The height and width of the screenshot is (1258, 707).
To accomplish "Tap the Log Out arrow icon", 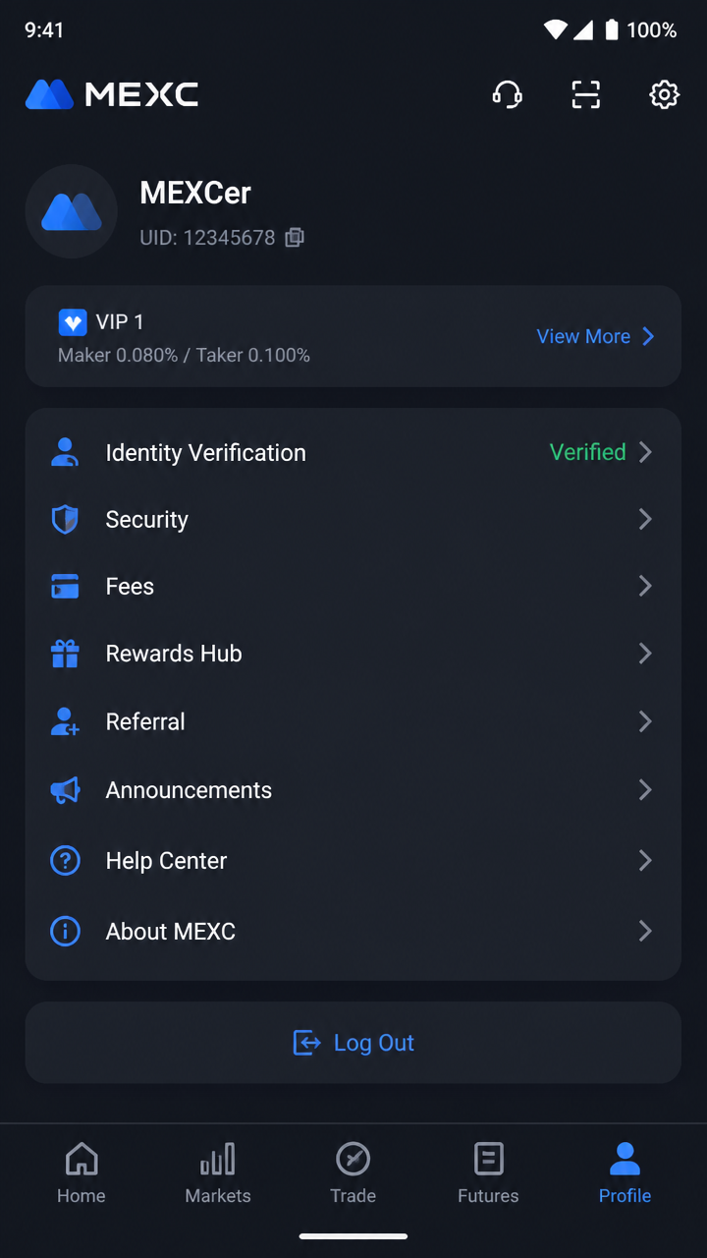I will [306, 1043].
